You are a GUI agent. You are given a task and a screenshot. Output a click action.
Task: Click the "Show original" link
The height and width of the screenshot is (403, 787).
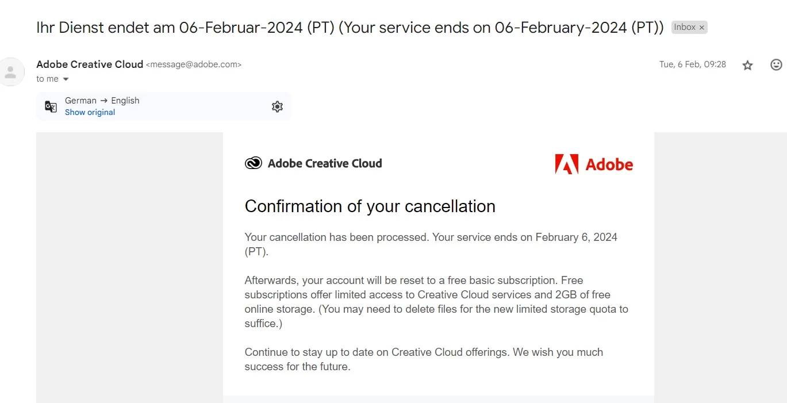tap(90, 112)
